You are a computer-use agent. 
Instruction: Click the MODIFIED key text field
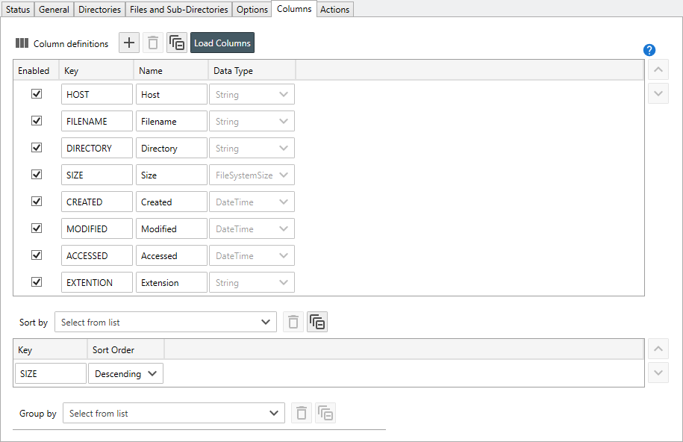point(97,228)
